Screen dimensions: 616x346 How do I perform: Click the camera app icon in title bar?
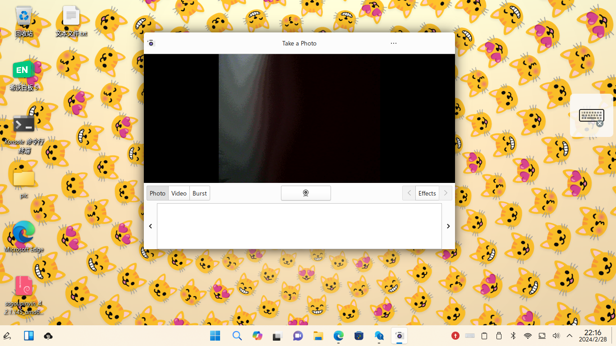pos(151,43)
